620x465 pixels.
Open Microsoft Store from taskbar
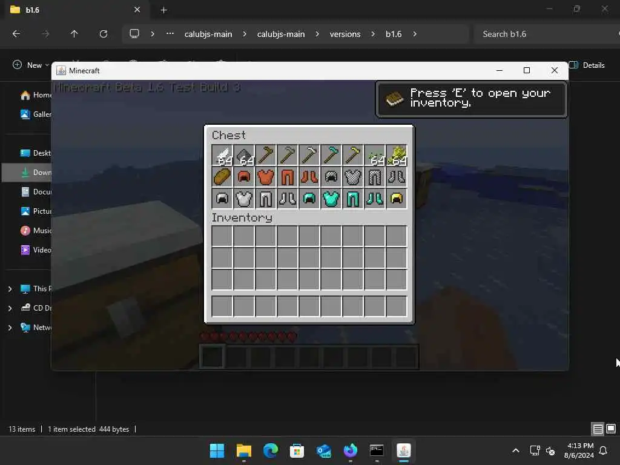tap(297, 450)
